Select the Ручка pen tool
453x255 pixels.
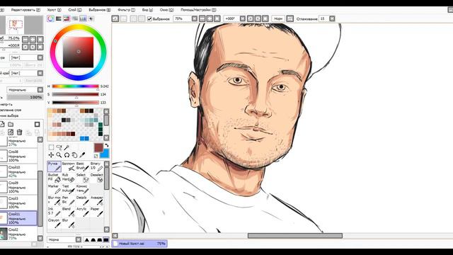(55, 166)
